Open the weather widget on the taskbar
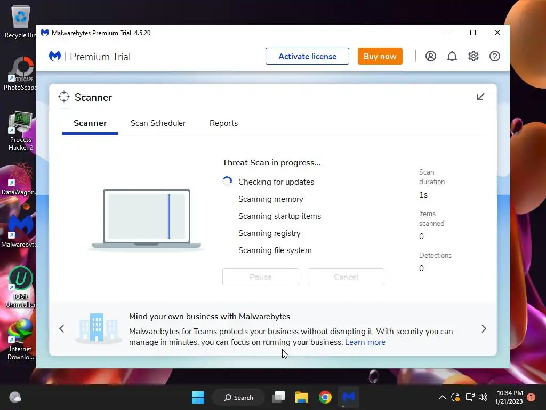The height and width of the screenshot is (410, 546). tap(15, 397)
